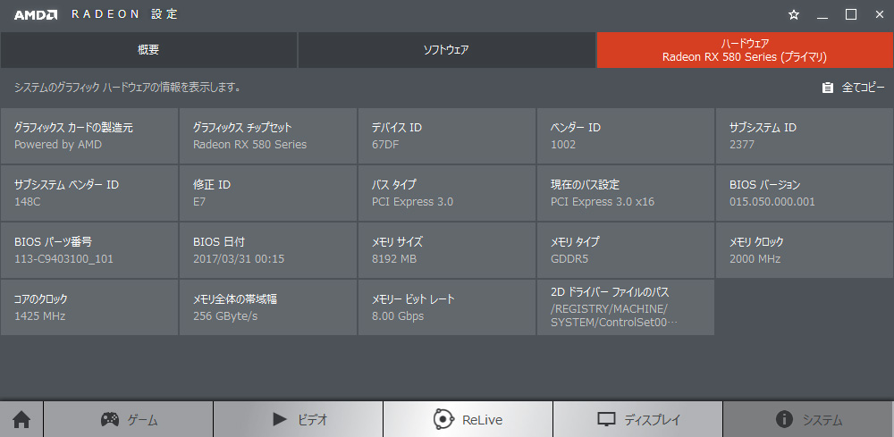894x437 pixels.
Task: Click BIOS バージョン value 015.050.000.001
Action: 772,202
